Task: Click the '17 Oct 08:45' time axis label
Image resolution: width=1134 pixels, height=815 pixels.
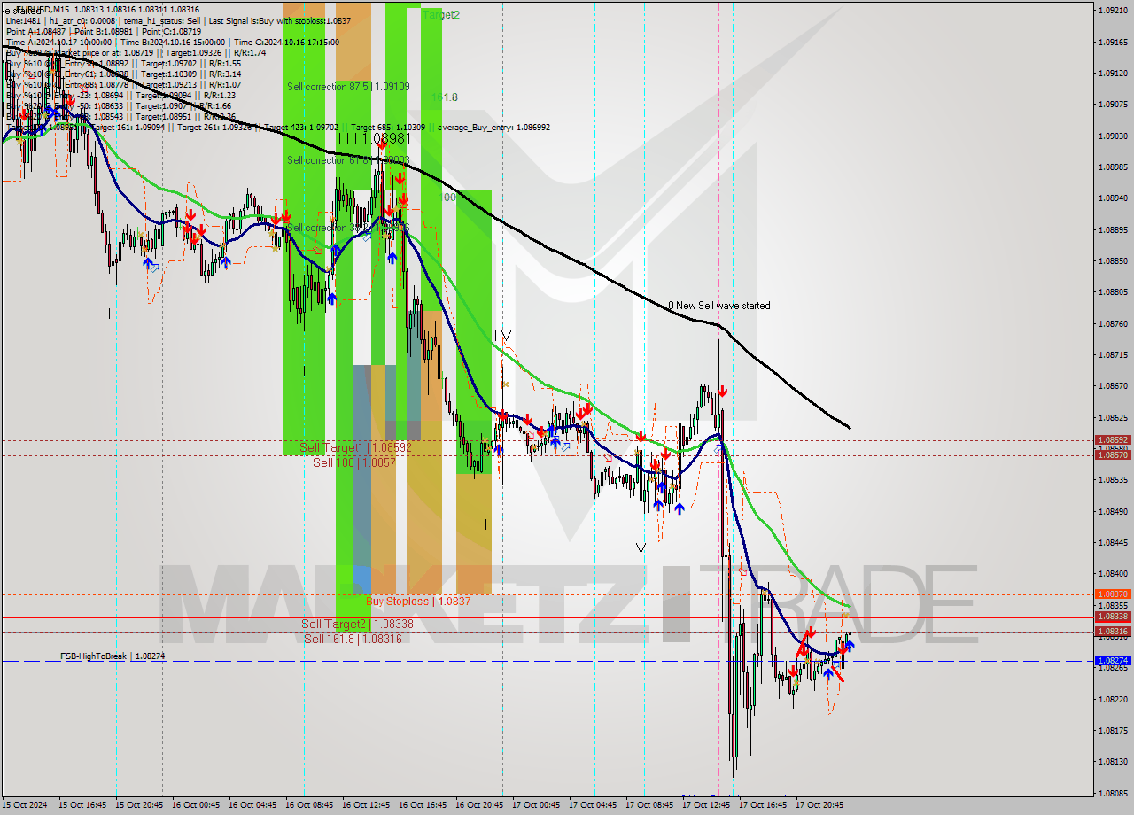Action: click(649, 805)
